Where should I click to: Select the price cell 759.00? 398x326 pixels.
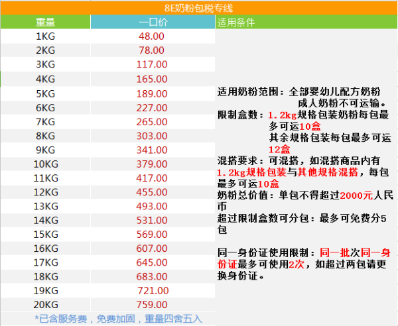coord(153,305)
